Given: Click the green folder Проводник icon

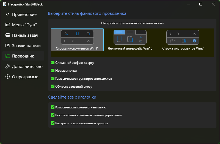Looking at the screenshot, I should (8, 56).
